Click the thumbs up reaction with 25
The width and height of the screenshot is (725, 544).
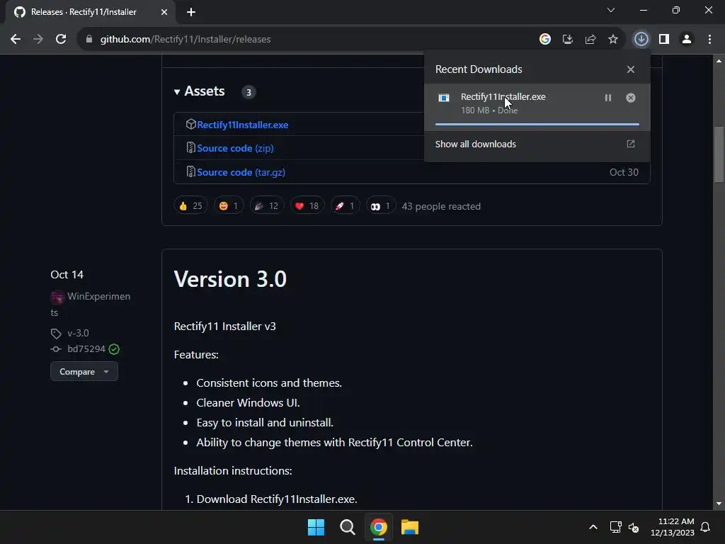point(190,206)
